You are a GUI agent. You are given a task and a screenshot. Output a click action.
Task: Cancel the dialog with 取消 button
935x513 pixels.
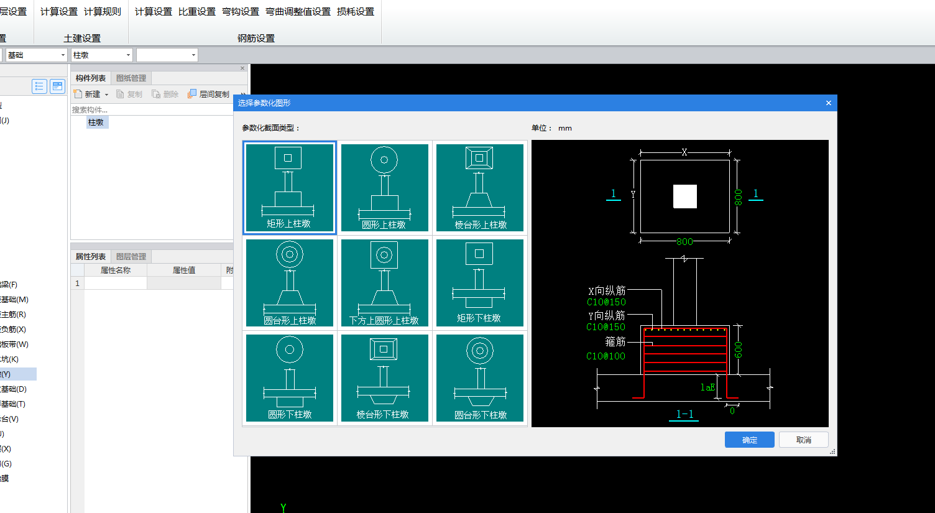803,440
